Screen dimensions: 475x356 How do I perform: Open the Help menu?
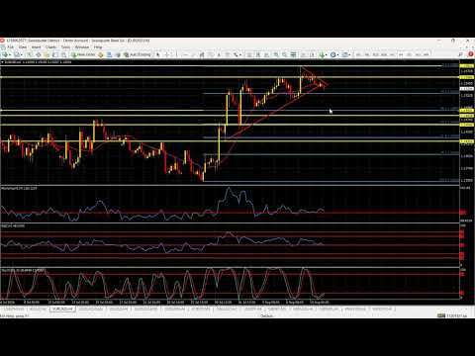point(98,47)
